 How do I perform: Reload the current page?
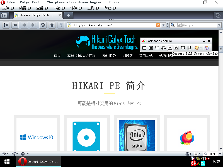pos(43,25)
